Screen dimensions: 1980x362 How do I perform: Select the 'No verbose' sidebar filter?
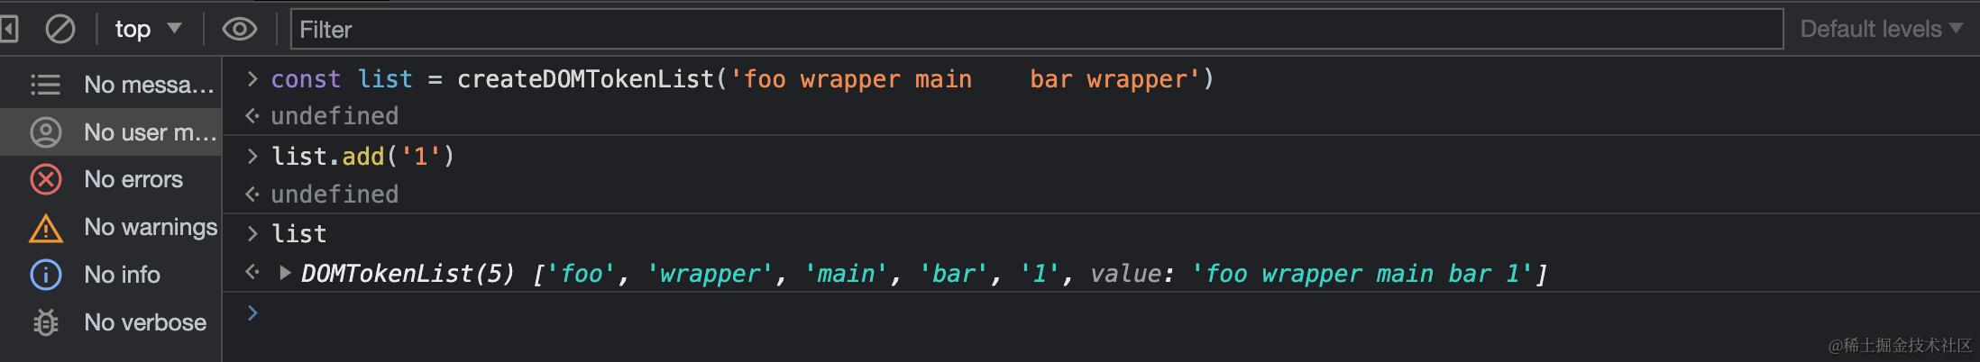tap(111, 322)
